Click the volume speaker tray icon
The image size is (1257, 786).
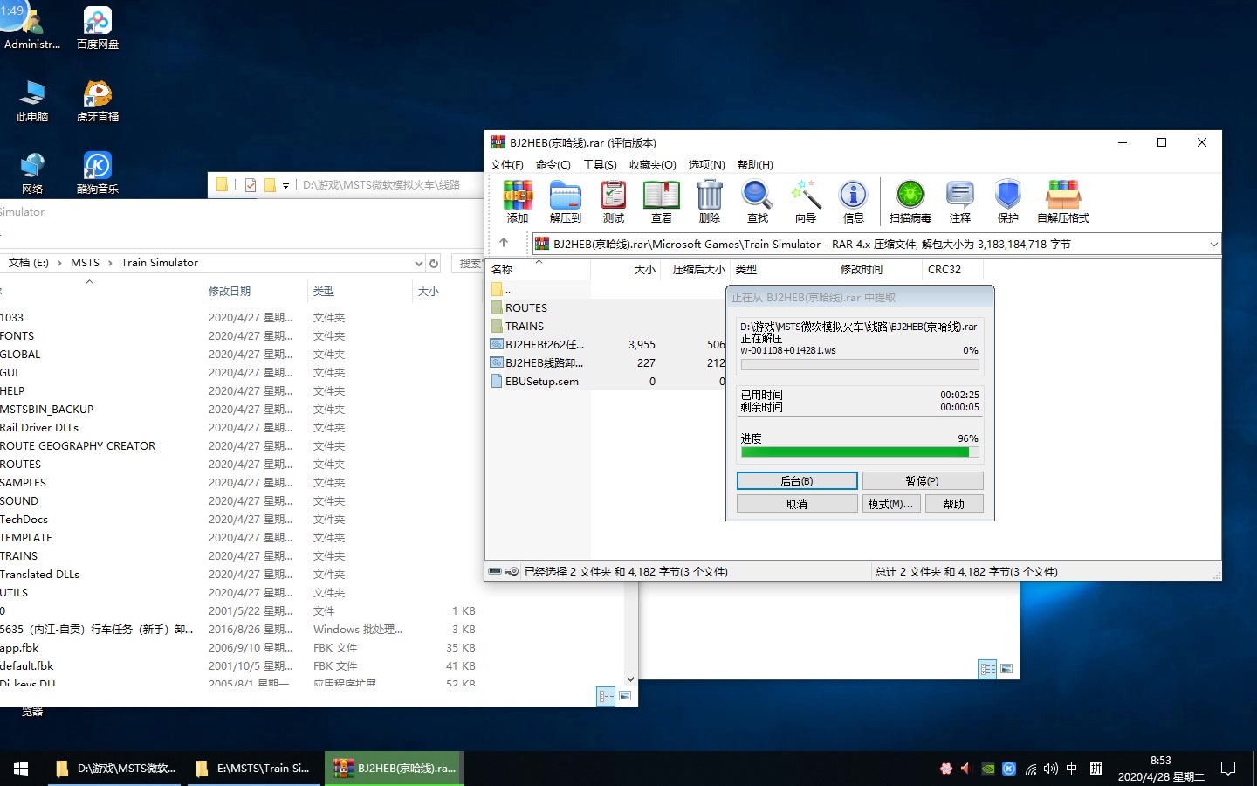1051,769
